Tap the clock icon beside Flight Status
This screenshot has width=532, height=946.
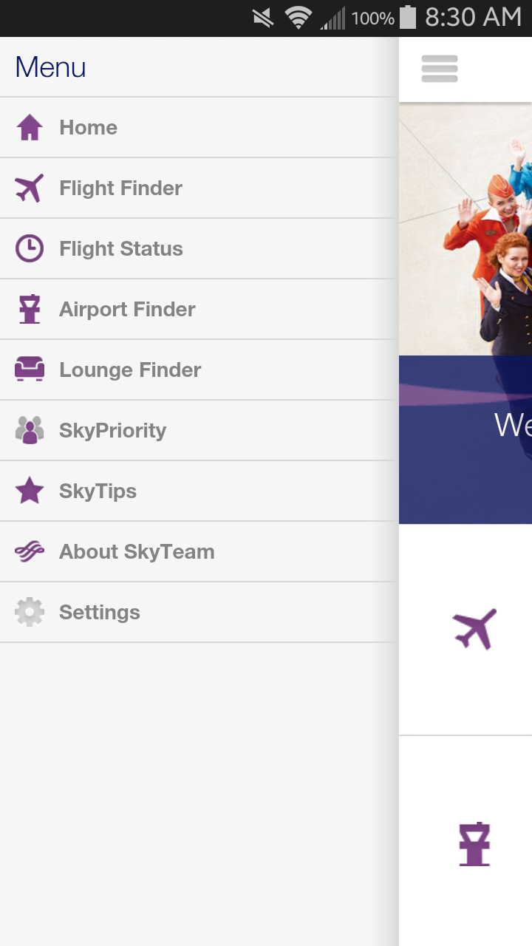coord(30,249)
